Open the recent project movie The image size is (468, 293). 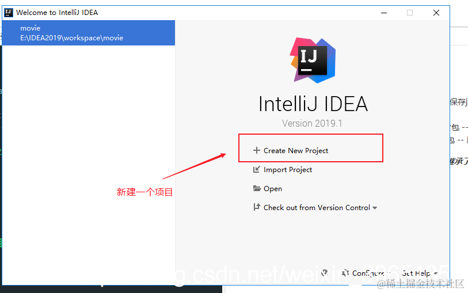pyautogui.click(x=88, y=33)
